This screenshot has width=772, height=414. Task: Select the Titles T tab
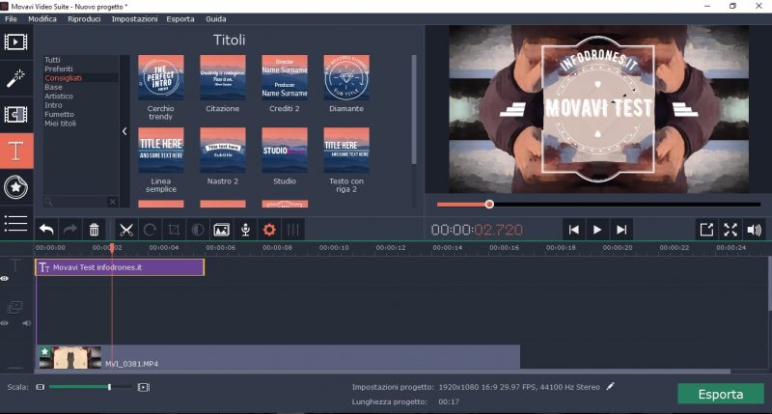[x=16, y=151]
